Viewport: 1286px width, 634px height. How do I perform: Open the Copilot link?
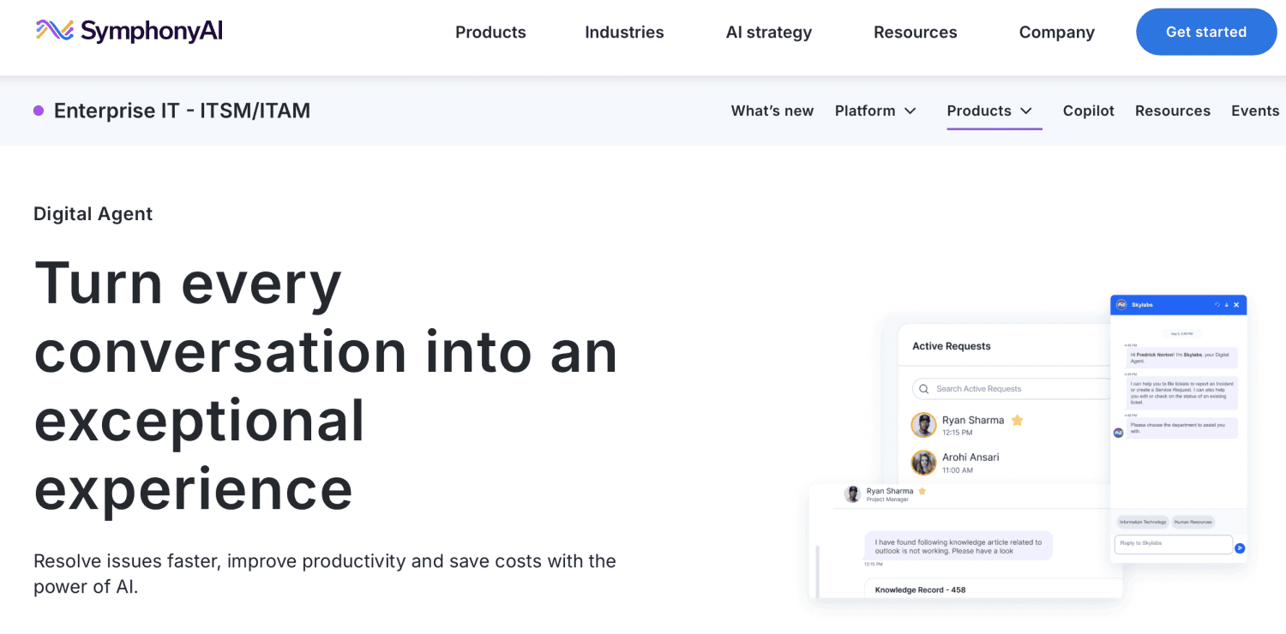click(1088, 111)
